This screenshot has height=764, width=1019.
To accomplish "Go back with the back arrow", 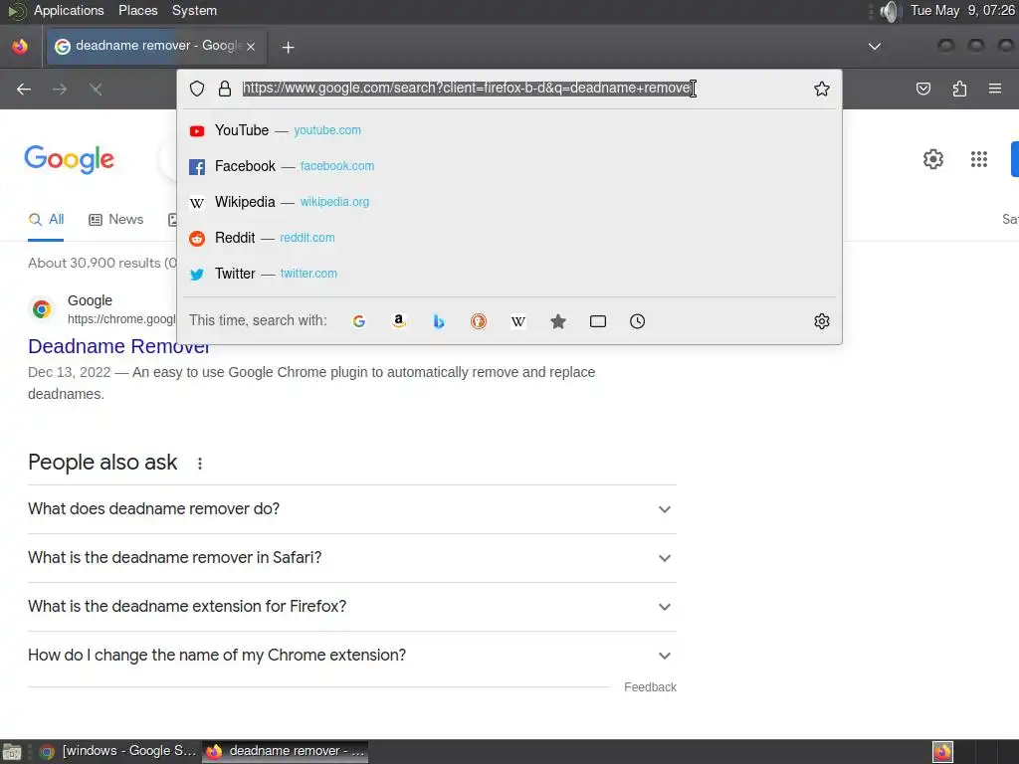I will point(24,89).
